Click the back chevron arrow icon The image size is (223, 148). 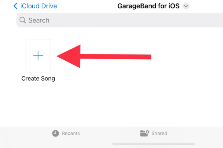coord(15,6)
